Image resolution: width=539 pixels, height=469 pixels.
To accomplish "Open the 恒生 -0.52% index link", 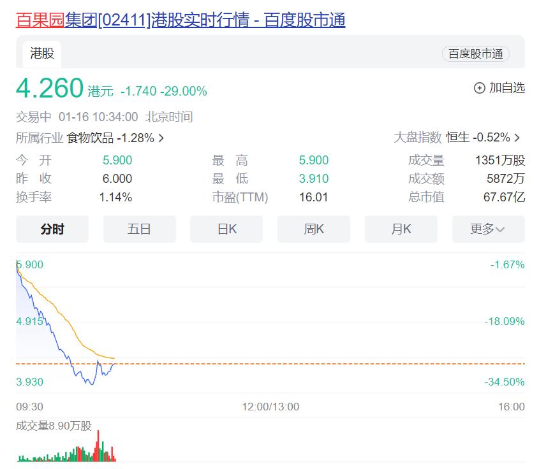I will tap(478, 138).
